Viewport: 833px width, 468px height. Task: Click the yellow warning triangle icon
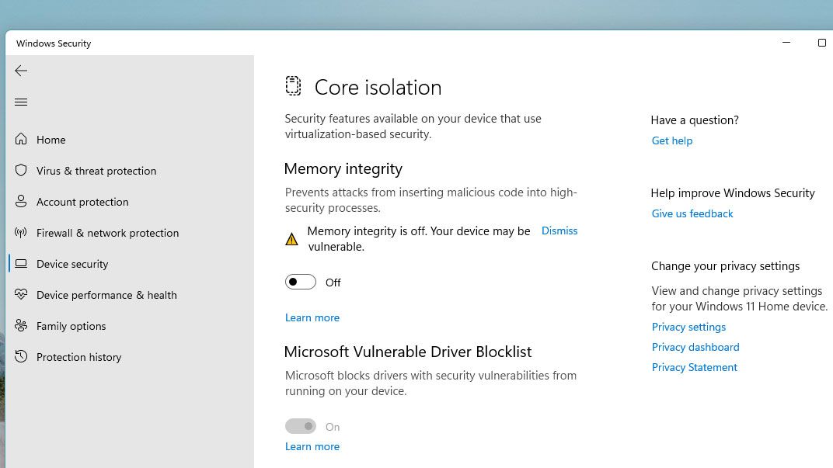[292, 238]
